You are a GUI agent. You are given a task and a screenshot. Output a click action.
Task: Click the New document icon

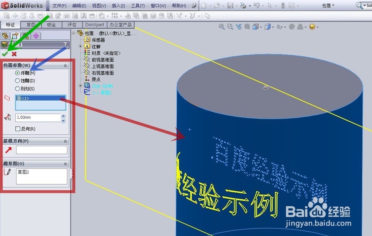(x=204, y=6)
